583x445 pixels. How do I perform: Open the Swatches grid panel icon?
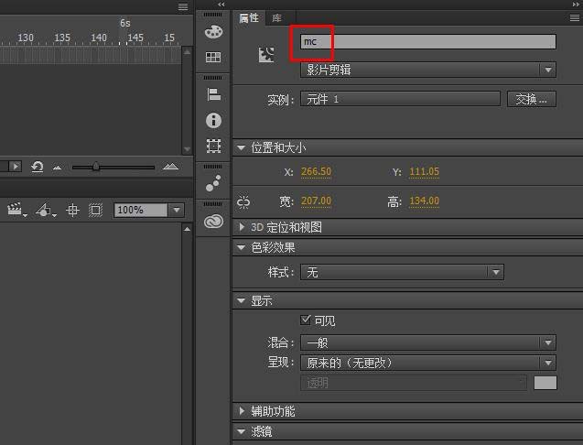[x=213, y=57]
